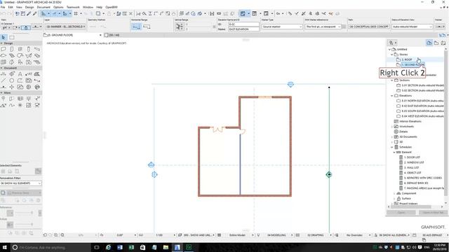Pick the Wall tool in Design toolbox
Viewport: 449px width, 252px height.
coord(4,49)
